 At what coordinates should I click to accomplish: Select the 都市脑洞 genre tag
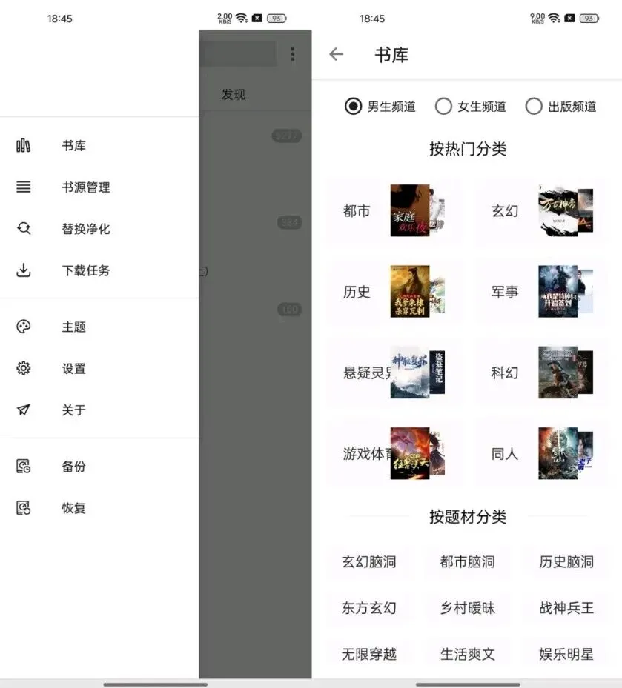pyautogui.click(x=467, y=561)
